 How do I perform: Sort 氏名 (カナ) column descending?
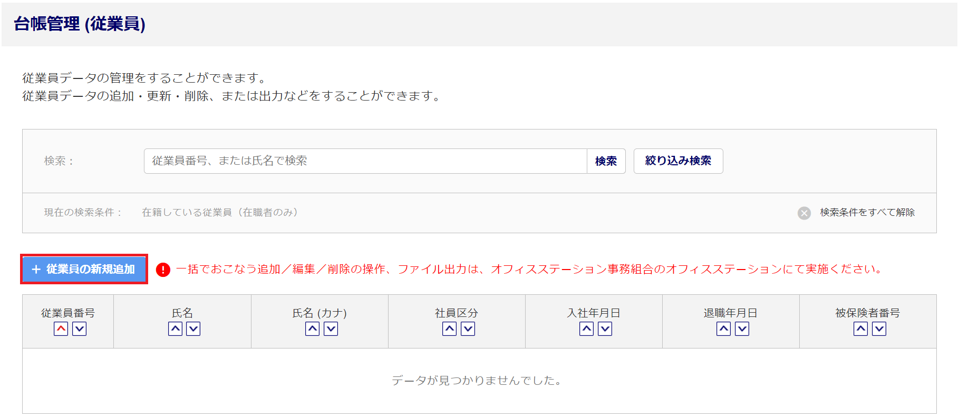tap(331, 329)
